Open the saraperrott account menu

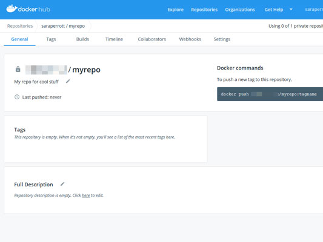click(x=314, y=10)
